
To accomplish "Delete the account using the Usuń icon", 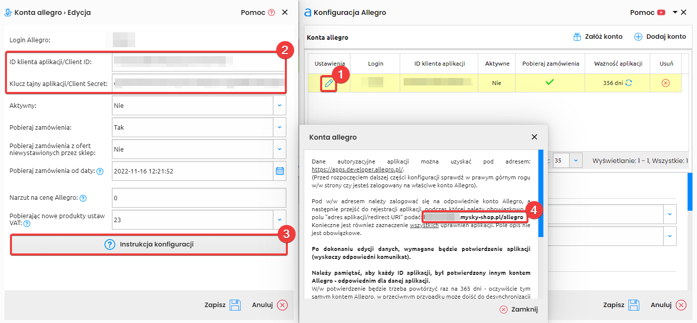I will coord(666,82).
